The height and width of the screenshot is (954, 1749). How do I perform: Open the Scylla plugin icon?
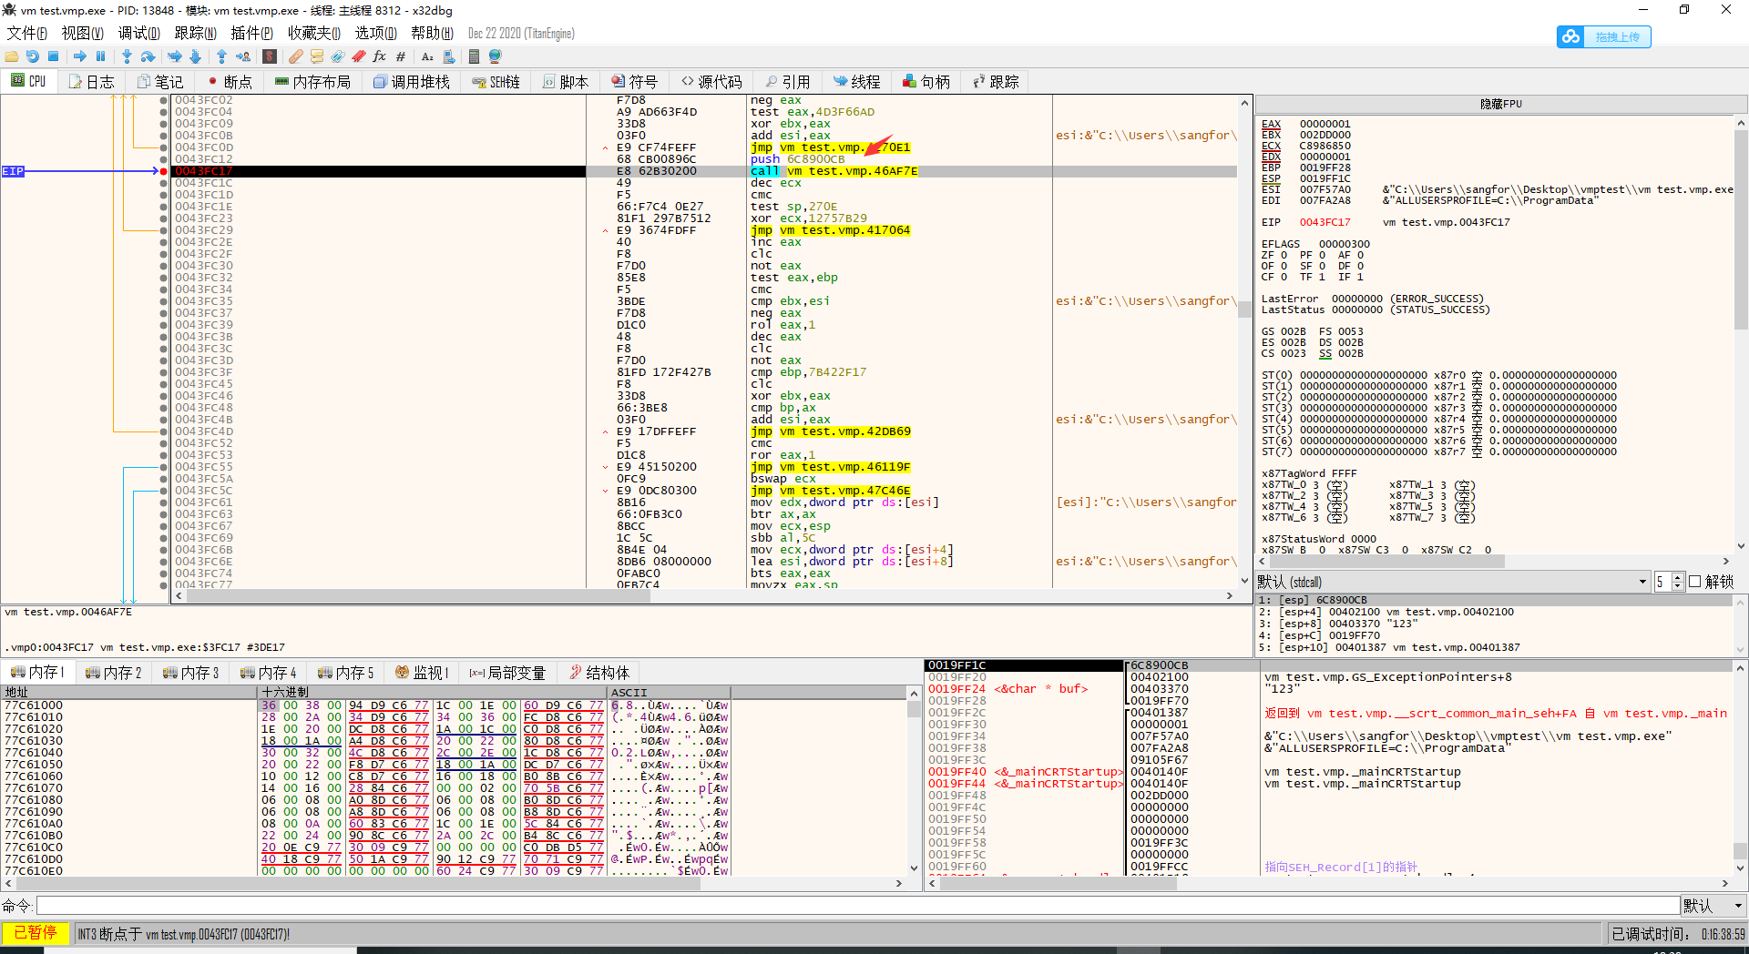(270, 56)
